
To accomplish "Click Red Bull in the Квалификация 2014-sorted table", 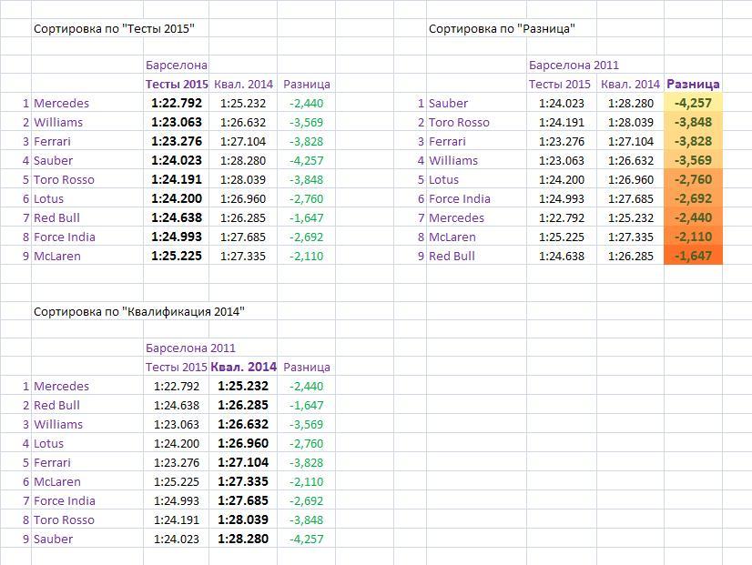I will [x=56, y=405].
